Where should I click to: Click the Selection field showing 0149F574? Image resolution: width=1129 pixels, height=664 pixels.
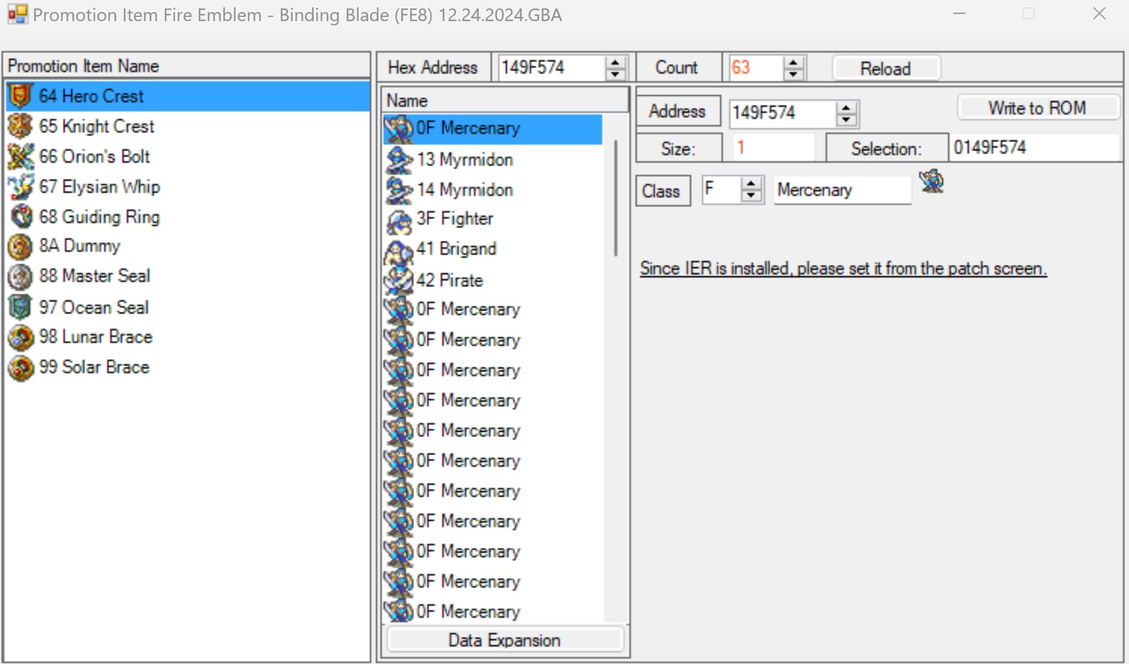[x=1035, y=147]
